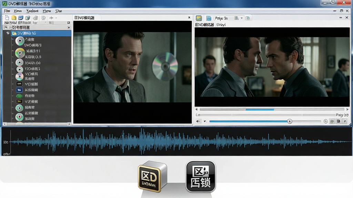This screenshot has height=198, width=353.
Task: Open the first menu bar item Flio
Action: click(7, 11)
